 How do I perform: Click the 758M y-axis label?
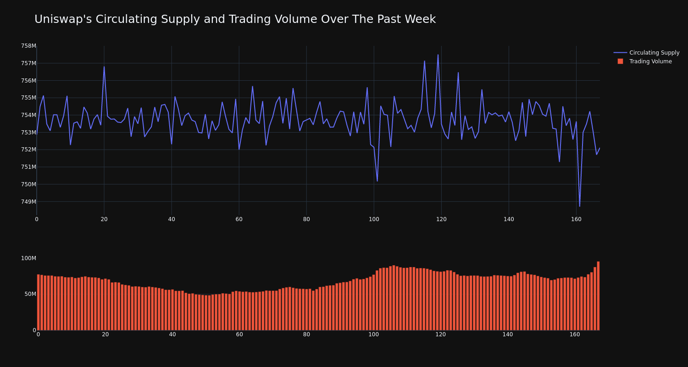tap(28, 46)
